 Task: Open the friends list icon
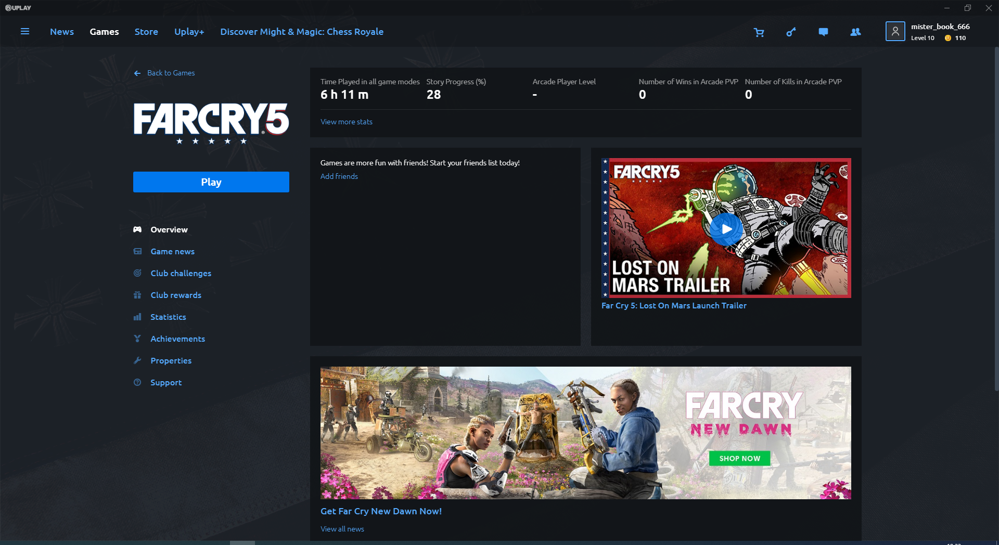point(855,32)
